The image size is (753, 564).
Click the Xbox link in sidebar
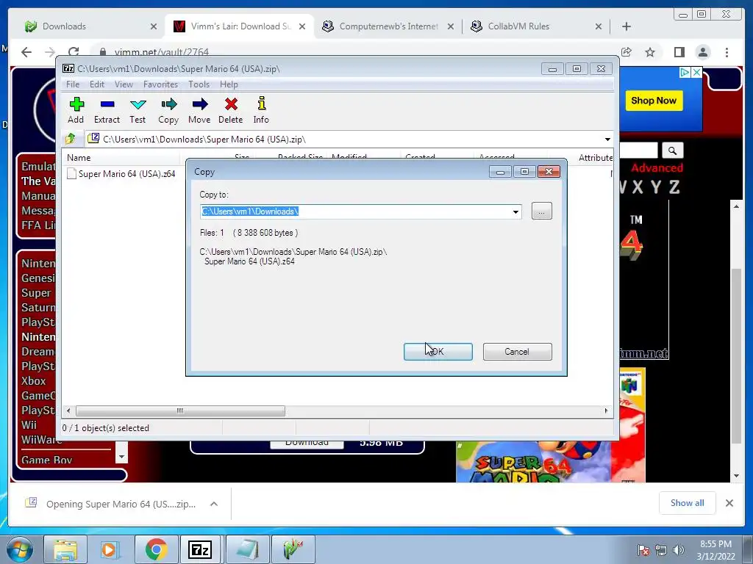tap(34, 381)
